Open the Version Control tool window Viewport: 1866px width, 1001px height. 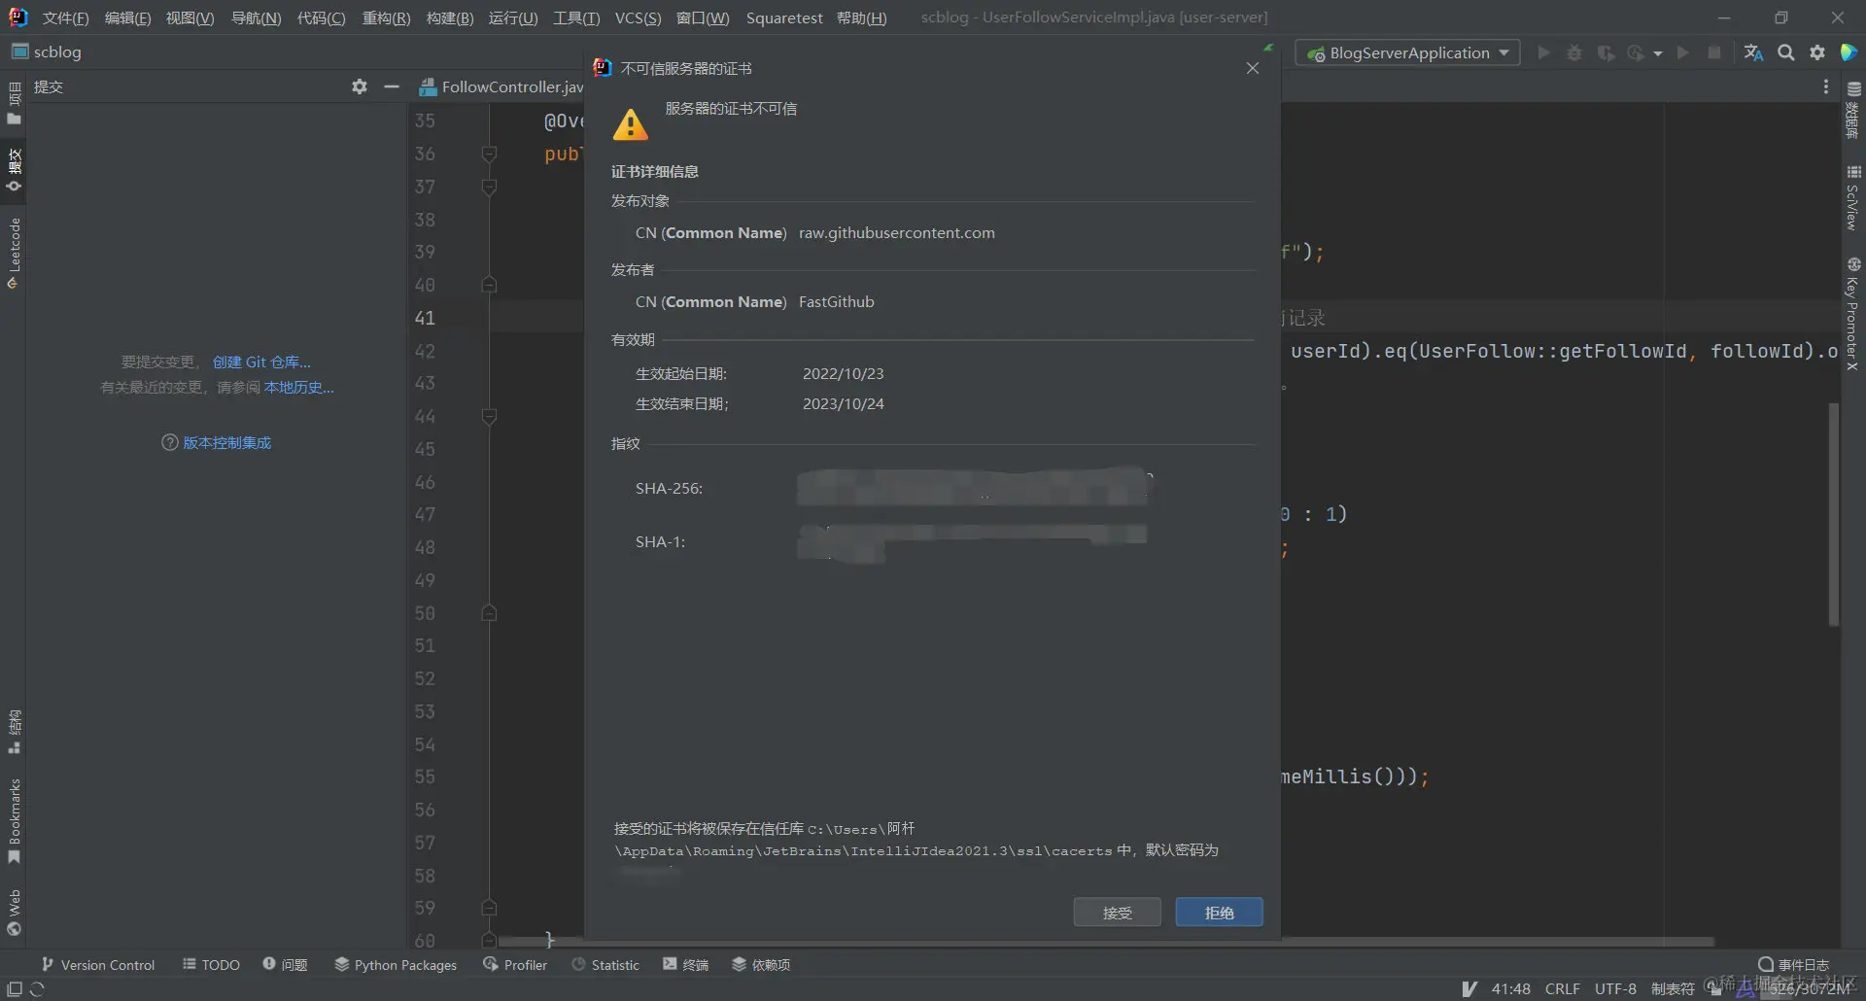tap(97, 964)
